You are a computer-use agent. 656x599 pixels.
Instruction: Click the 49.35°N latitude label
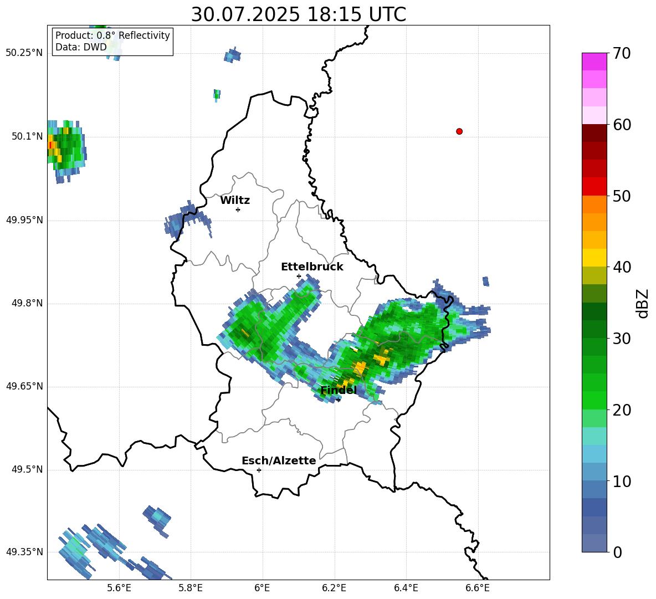[24, 552]
